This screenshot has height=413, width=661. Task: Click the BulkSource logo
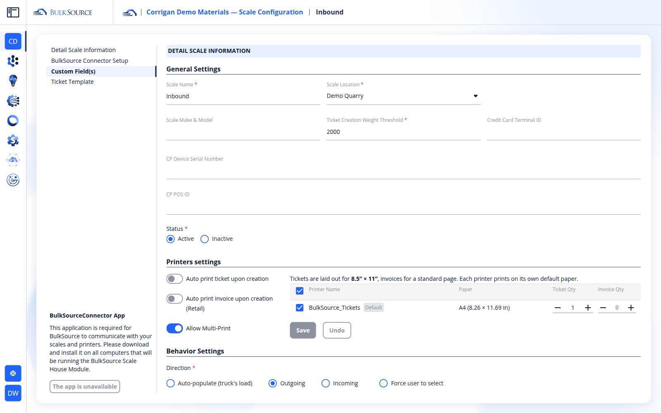[63, 12]
